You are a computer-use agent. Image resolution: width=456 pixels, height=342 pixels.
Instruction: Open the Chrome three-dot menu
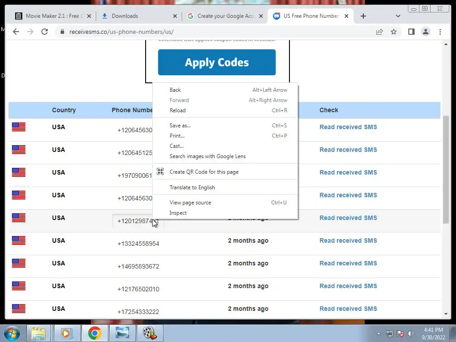click(440, 32)
